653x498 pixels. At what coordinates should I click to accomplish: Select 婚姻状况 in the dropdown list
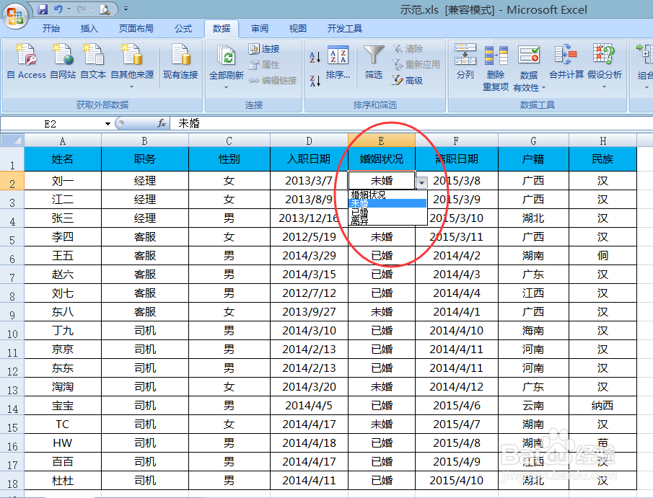(387, 195)
